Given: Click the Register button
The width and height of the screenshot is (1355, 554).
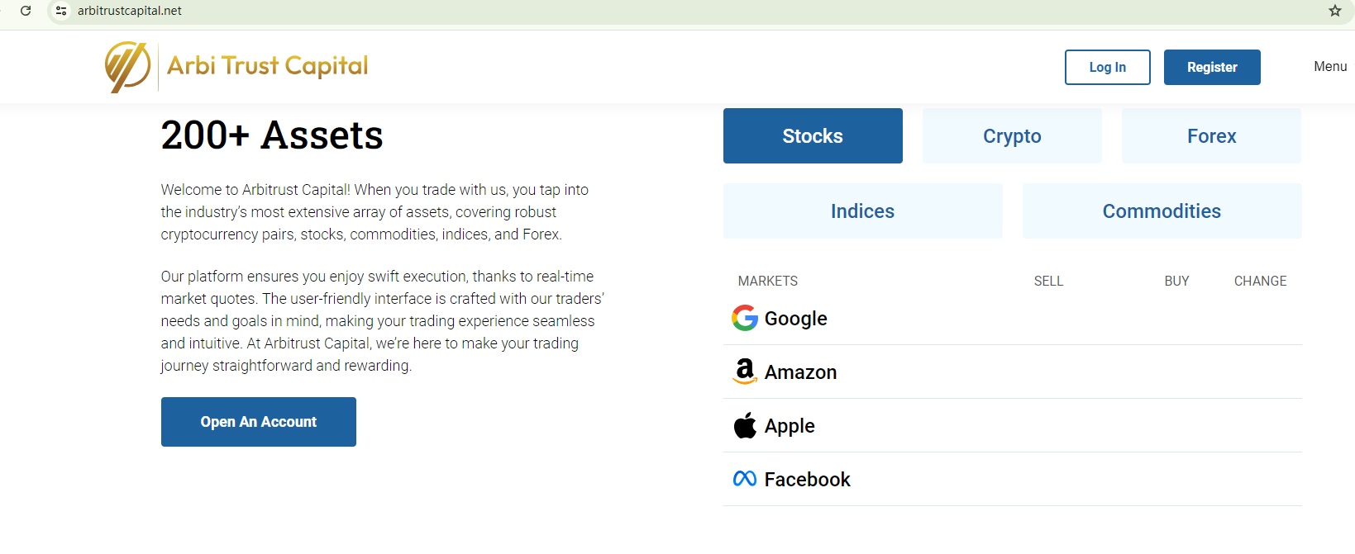Looking at the screenshot, I should point(1212,68).
